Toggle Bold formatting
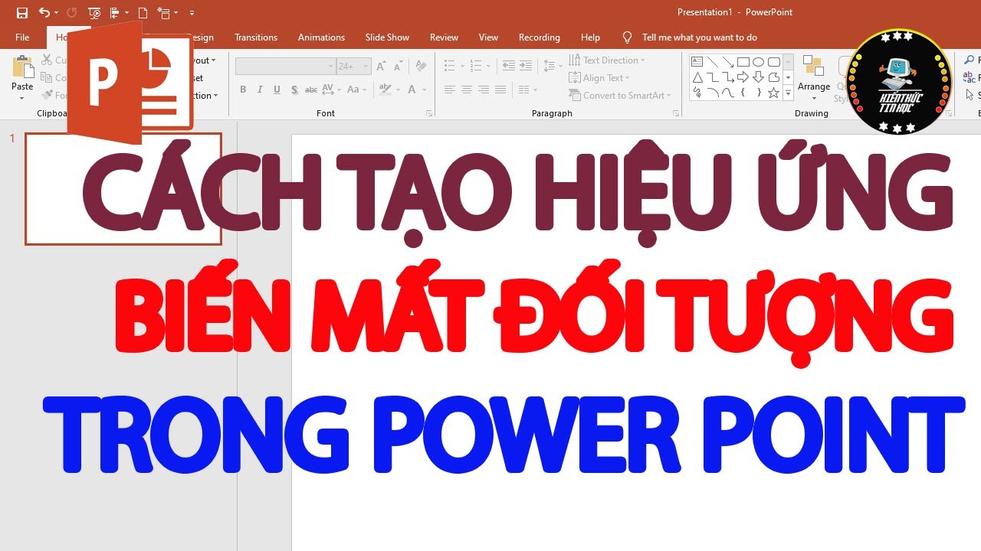 [243, 90]
